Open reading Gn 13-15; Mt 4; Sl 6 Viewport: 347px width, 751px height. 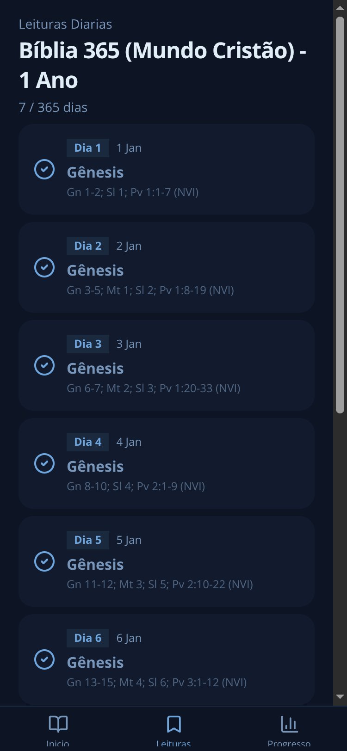click(x=156, y=682)
